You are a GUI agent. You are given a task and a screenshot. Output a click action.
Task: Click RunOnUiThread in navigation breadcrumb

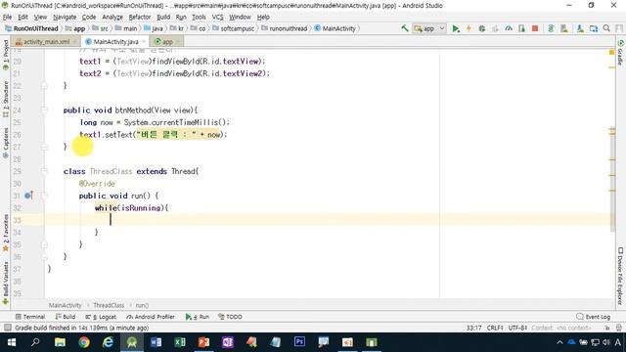coord(32,28)
